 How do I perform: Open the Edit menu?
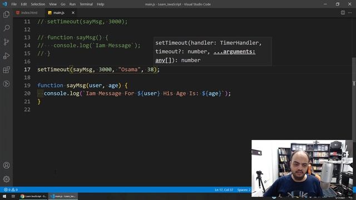click(x=23, y=4)
